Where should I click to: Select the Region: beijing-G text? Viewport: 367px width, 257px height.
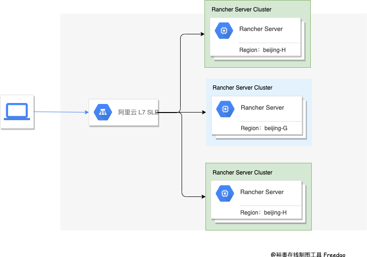click(264, 128)
